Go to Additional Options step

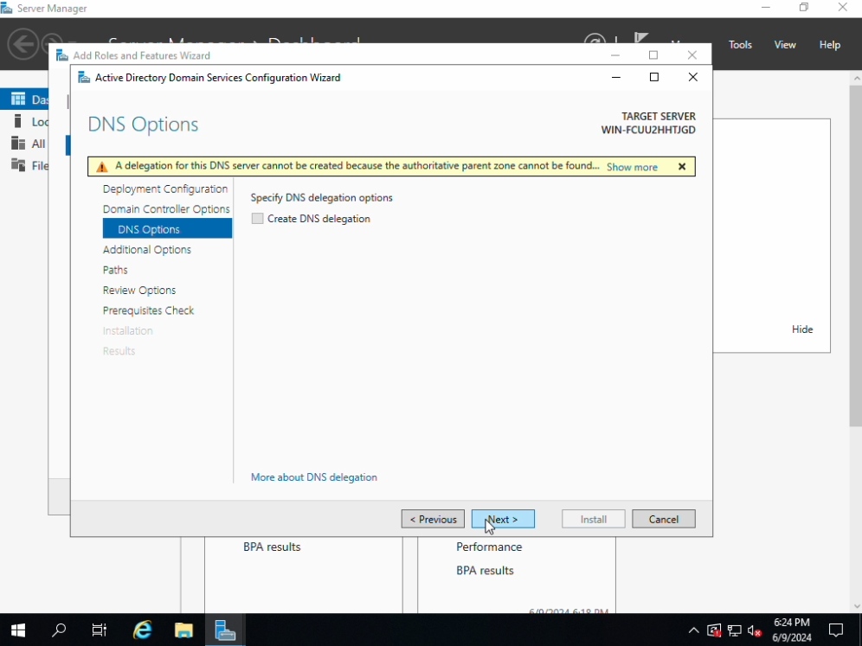pyautogui.click(x=147, y=250)
